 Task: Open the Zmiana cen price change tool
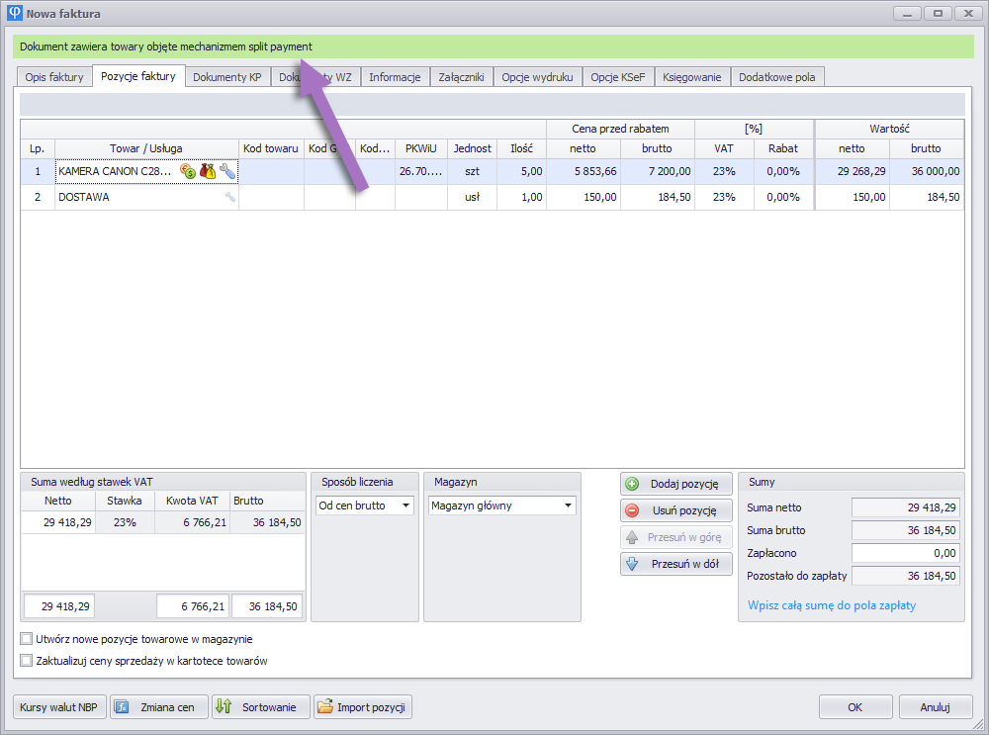(x=158, y=707)
